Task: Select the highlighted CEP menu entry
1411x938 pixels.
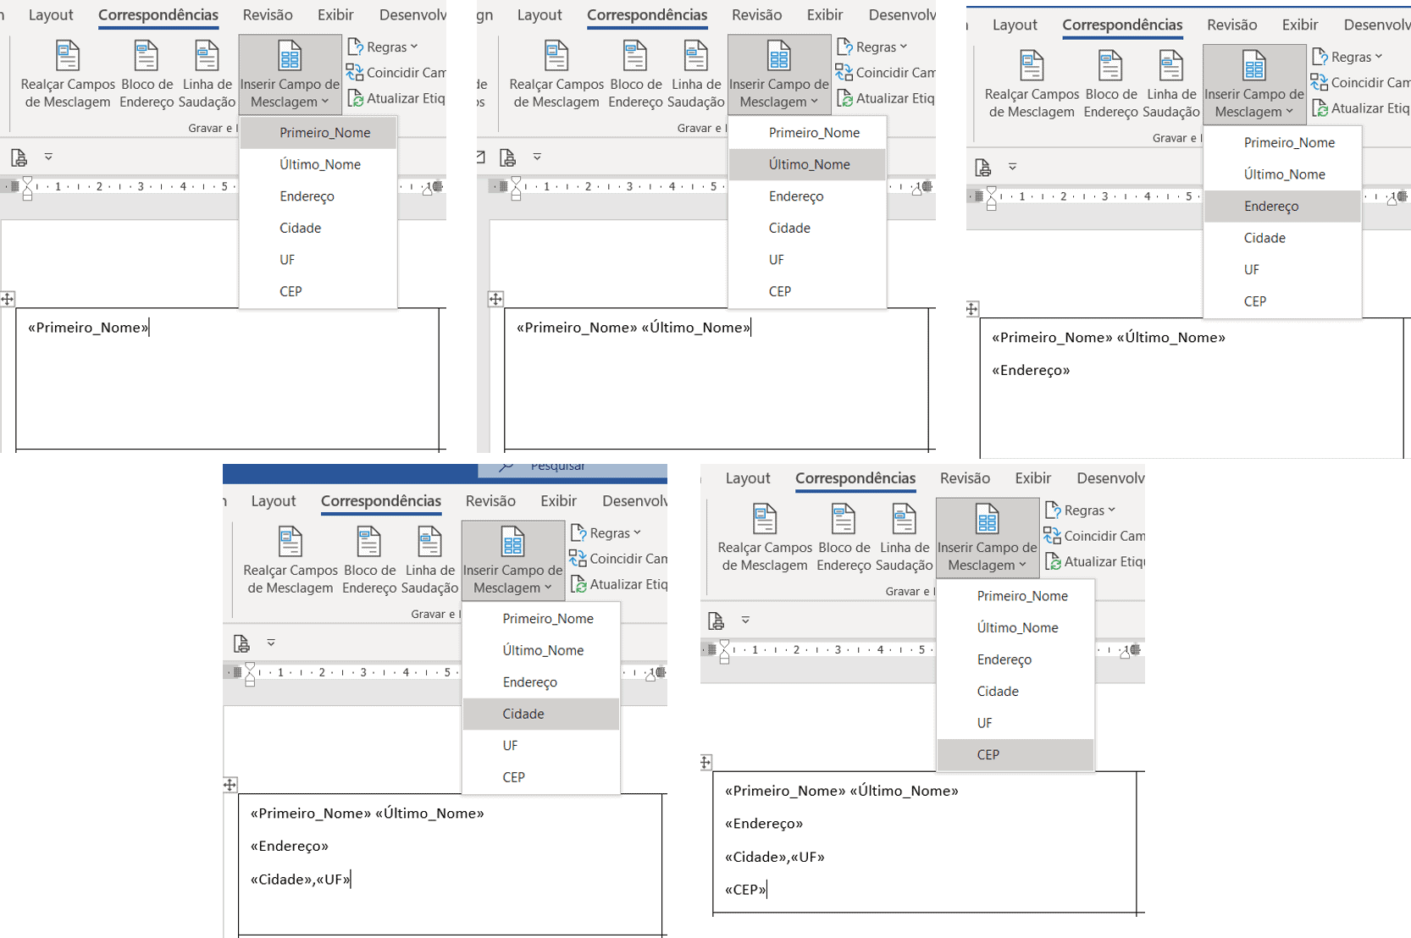Action: [1015, 755]
